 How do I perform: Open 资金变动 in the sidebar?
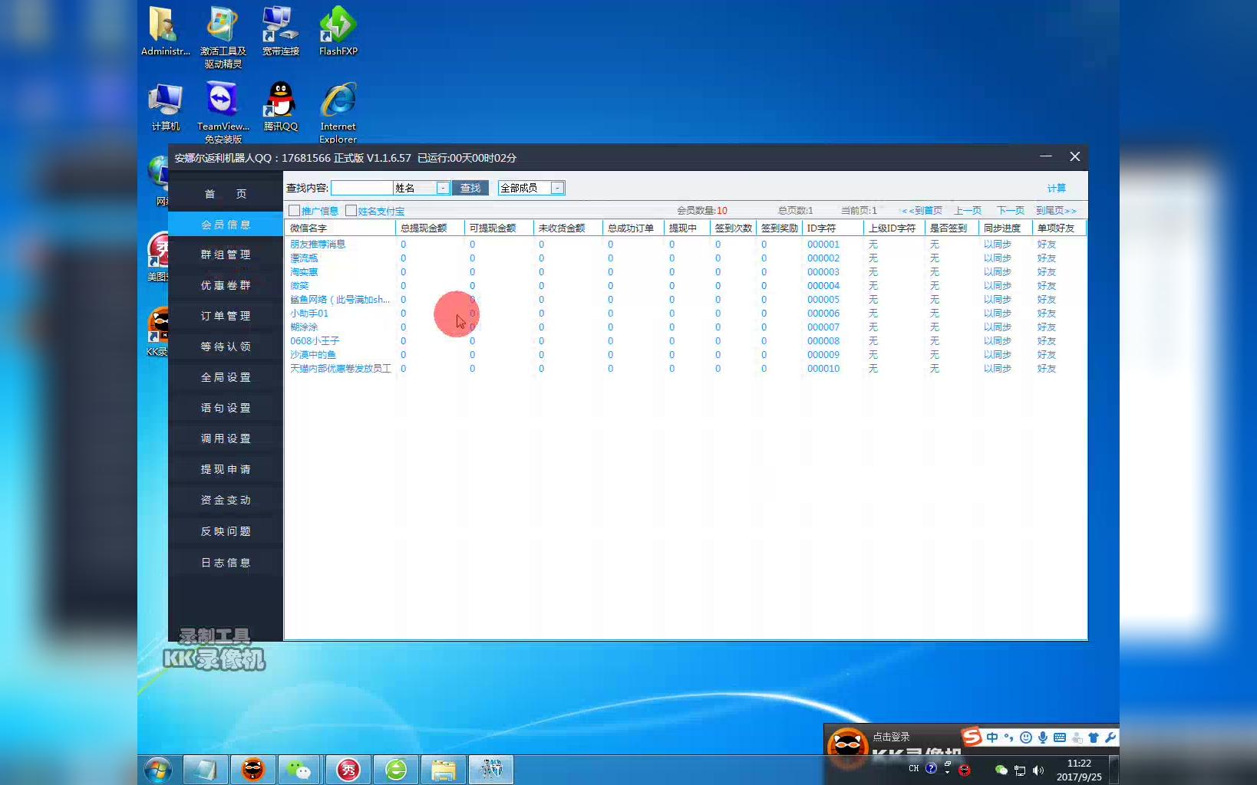point(226,500)
